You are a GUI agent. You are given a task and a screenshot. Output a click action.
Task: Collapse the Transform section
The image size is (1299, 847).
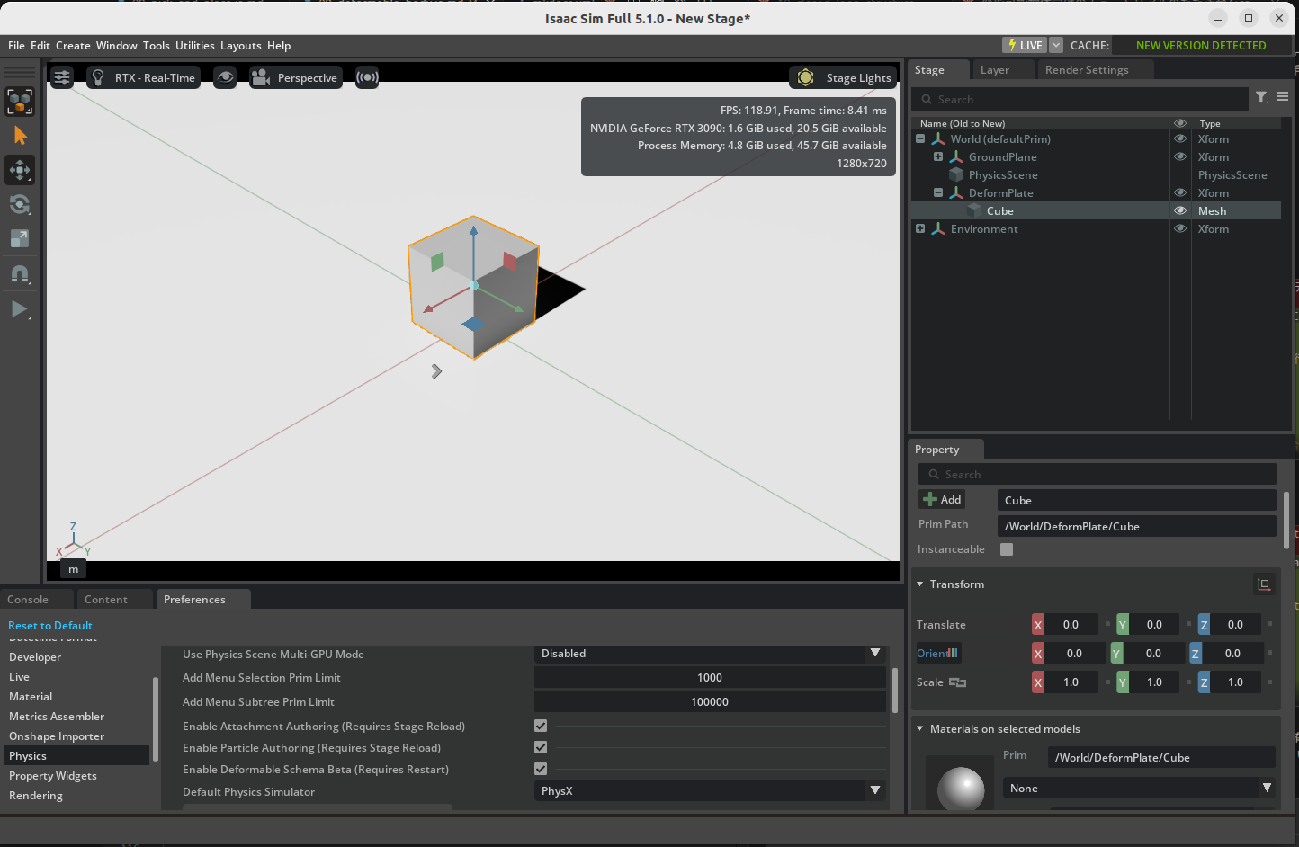920,584
